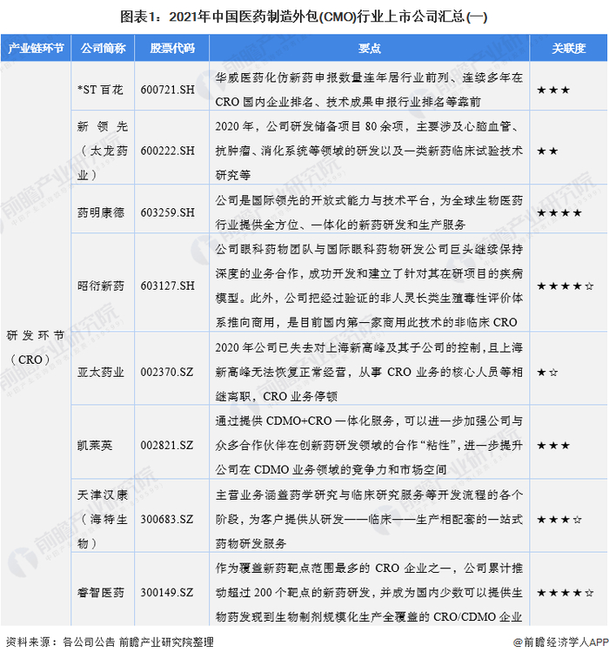Click the star rating for *ST 百花

point(553,90)
